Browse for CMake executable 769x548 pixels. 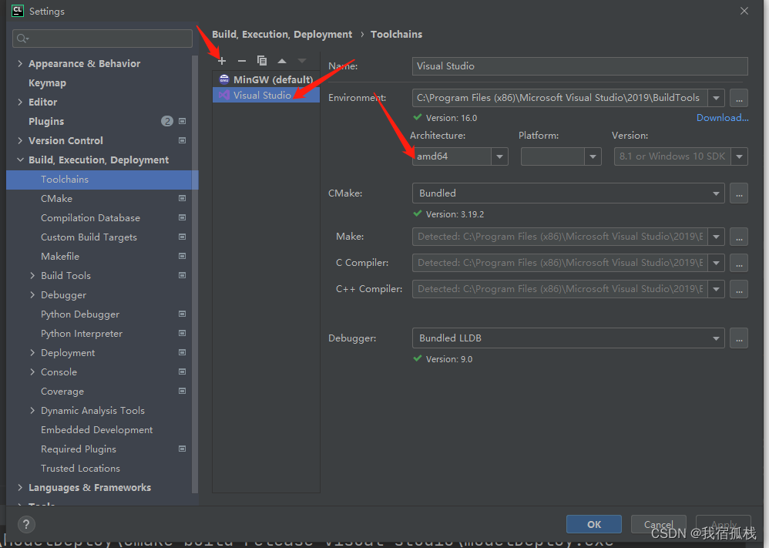[x=739, y=193]
